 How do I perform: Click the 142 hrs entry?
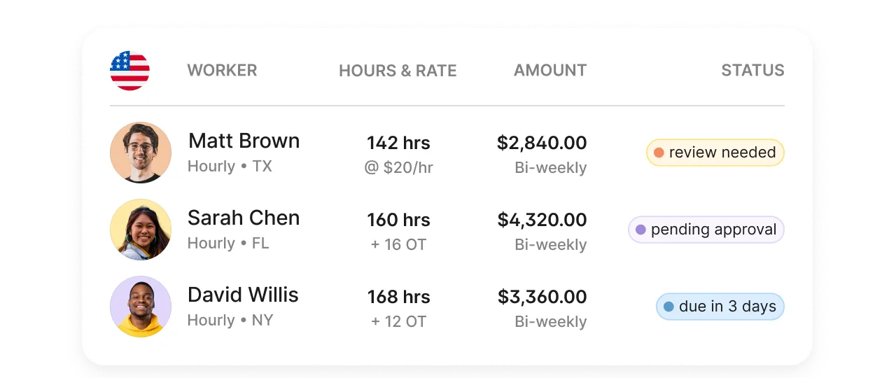click(398, 143)
